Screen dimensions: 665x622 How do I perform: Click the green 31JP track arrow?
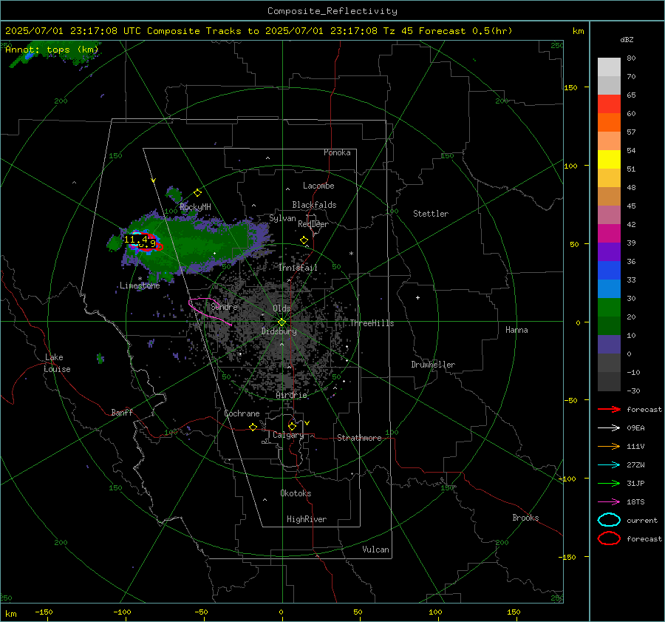[609, 483]
